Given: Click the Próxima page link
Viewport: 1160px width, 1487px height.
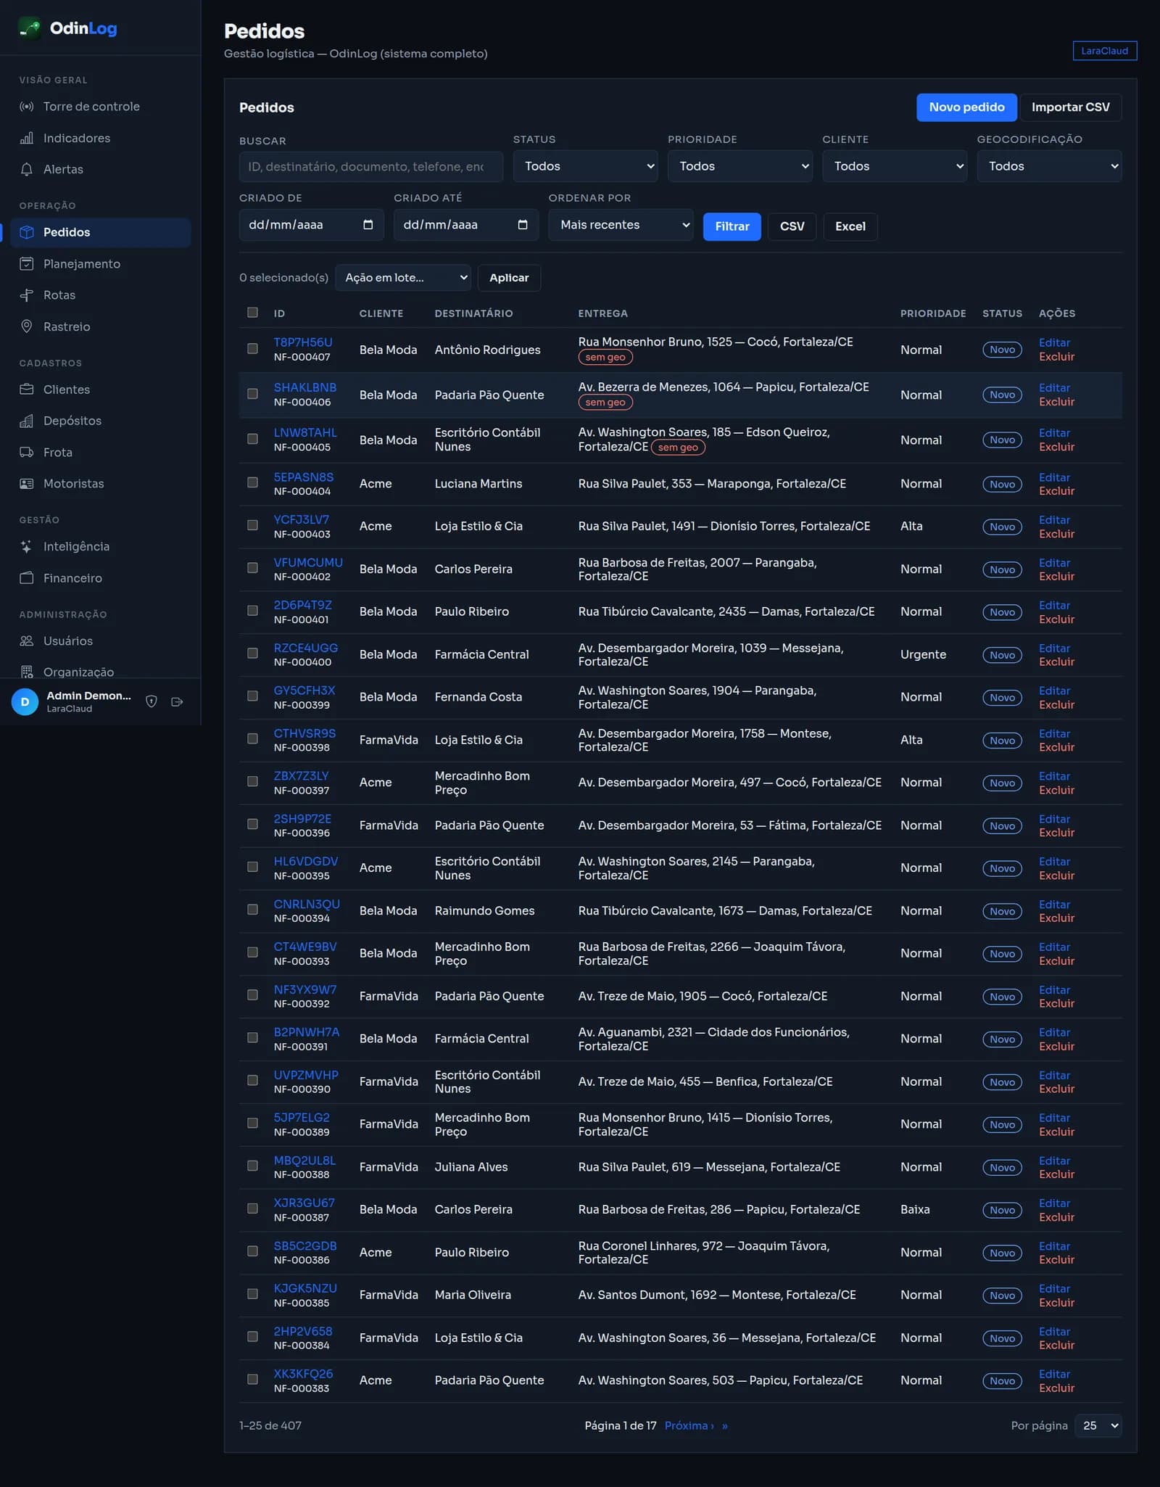Looking at the screenshot, I should [689, 1425].
